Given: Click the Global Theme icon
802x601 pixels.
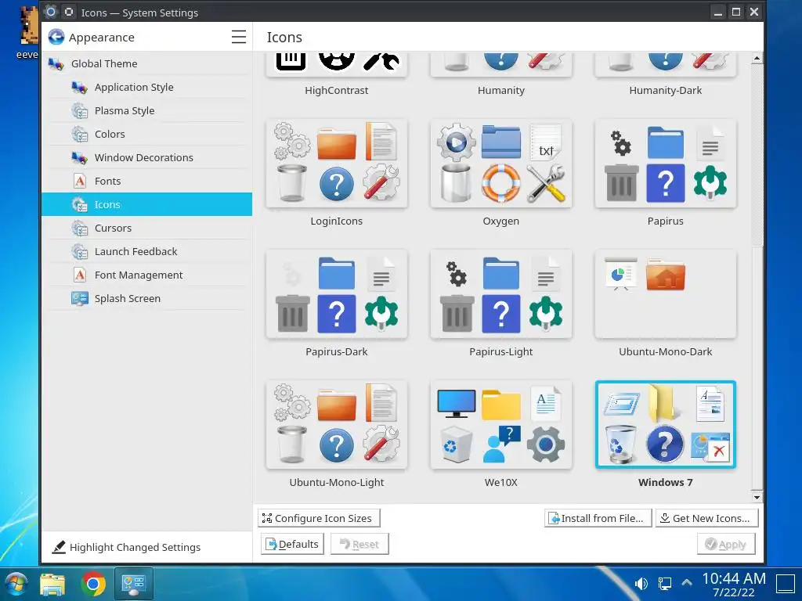Looking at the screenshot, I should coord(56,63).
